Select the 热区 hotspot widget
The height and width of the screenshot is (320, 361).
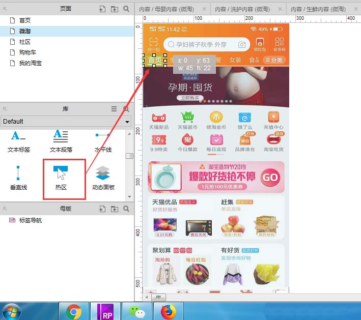point(61,178)
